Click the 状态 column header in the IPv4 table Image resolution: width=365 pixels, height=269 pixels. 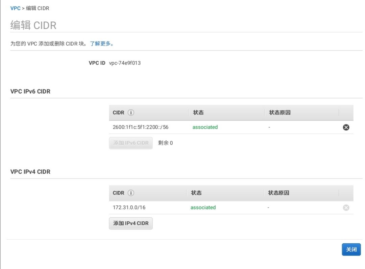(x=196, y=193)
